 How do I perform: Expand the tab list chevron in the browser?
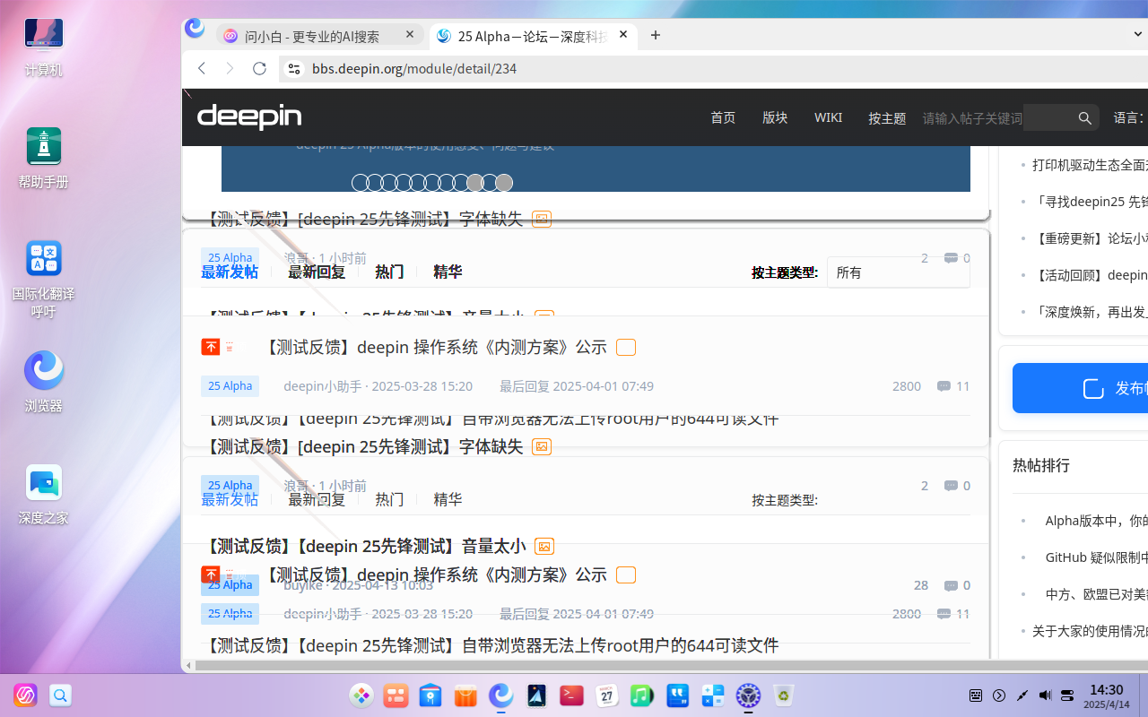coord(1139,35)
